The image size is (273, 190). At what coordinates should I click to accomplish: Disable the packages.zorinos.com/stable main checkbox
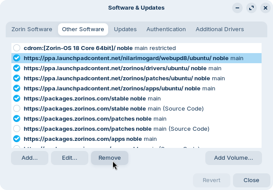click(x=17, y=98)
